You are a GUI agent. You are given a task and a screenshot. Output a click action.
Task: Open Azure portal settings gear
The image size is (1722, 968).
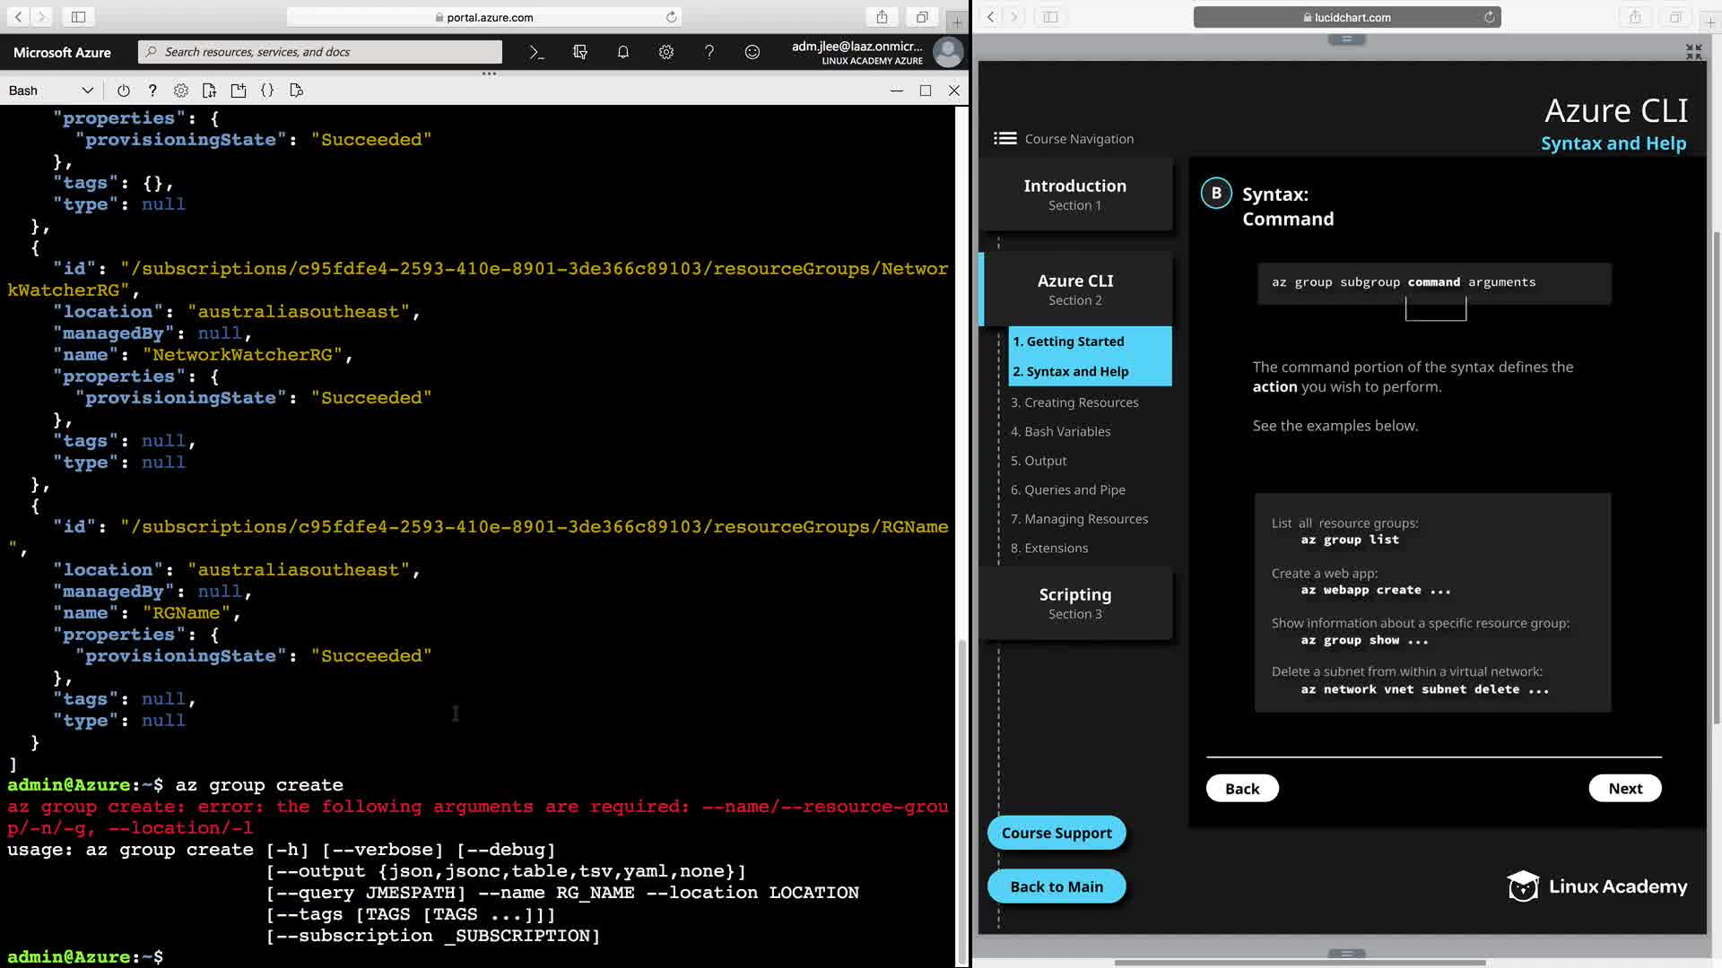click(666, 52)
